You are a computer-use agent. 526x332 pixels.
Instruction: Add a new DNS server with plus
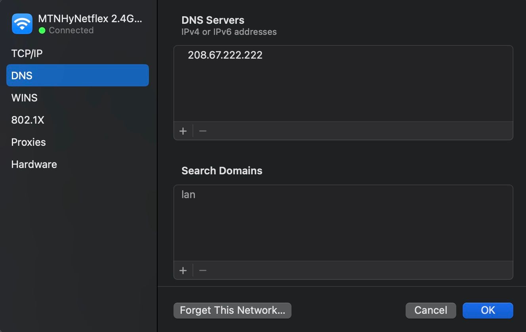[183, 131]
